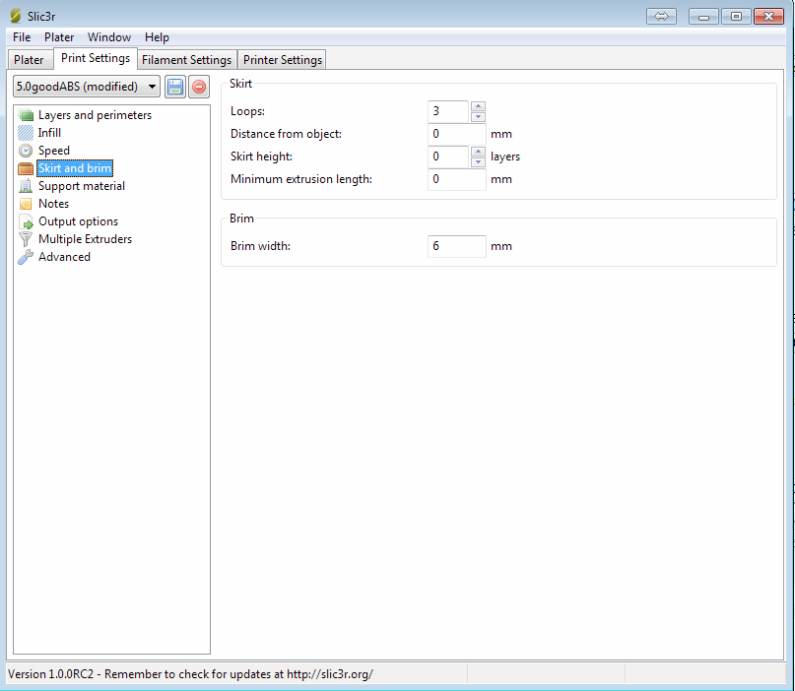
Task: Click the Minimum extrusion length field
Action: pyautogui.click(x=457, y=179)
